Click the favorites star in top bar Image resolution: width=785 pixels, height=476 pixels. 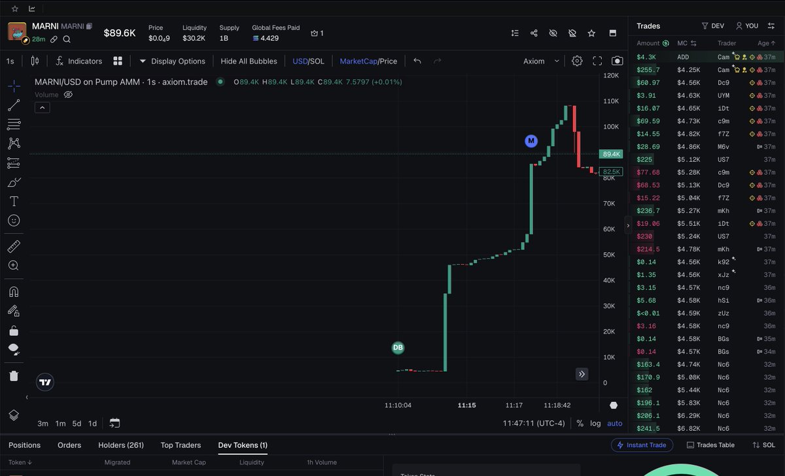(15, 9)
